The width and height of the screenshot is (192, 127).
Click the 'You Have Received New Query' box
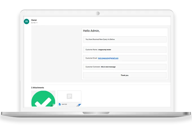(x=125, y=40)
